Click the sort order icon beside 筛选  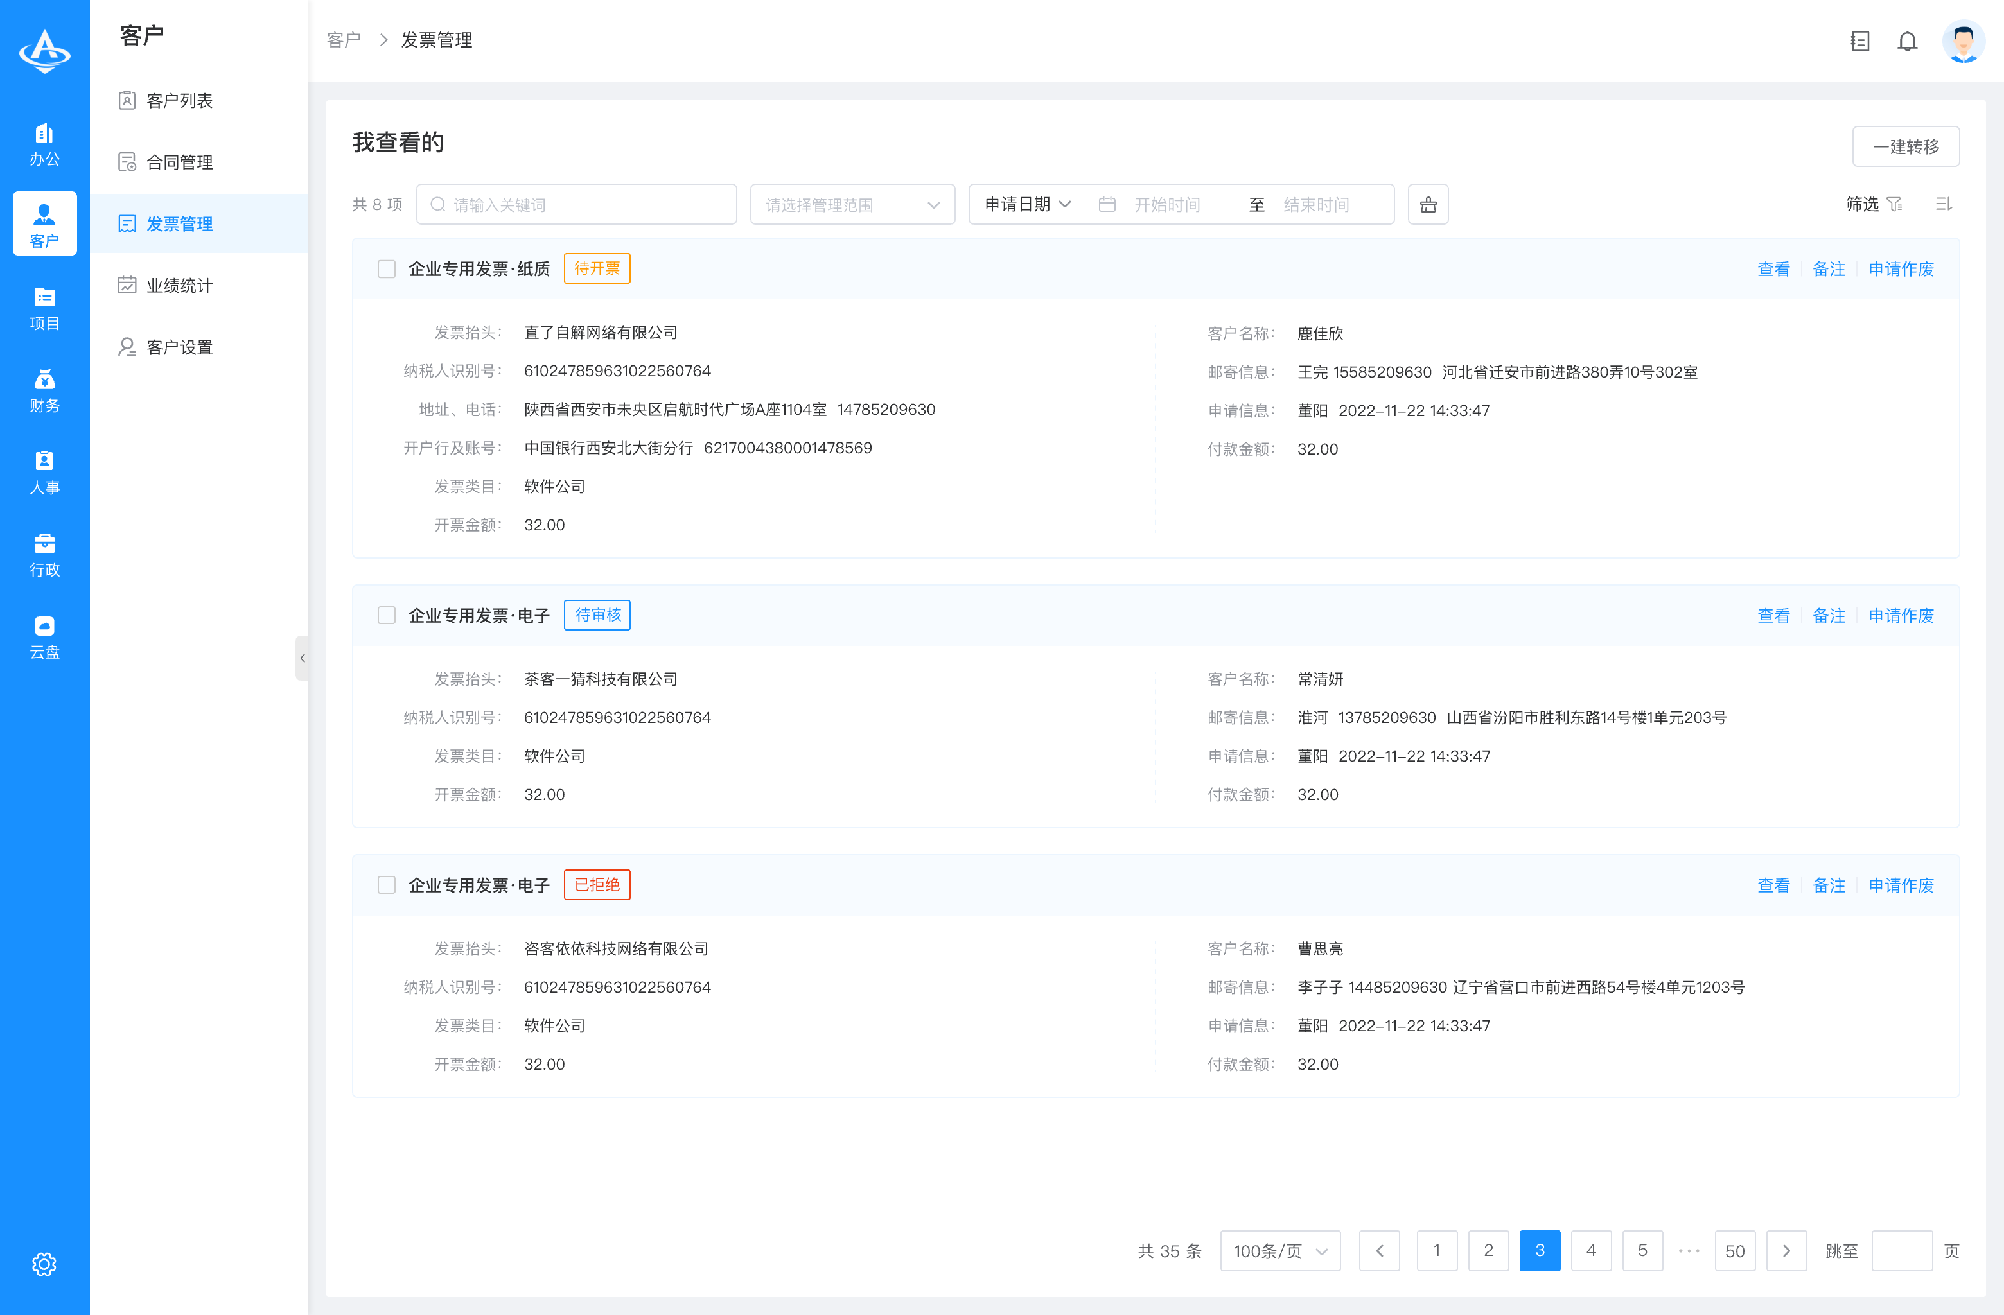point(1944,204)
